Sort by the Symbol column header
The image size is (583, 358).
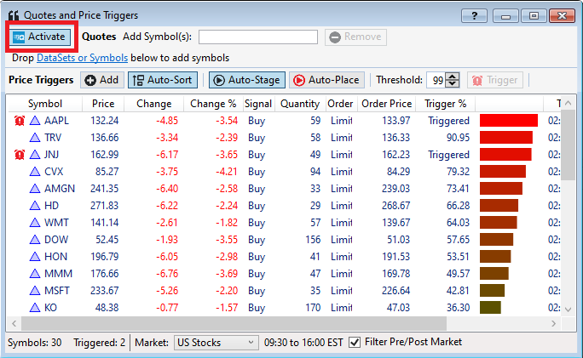(45, 104)
